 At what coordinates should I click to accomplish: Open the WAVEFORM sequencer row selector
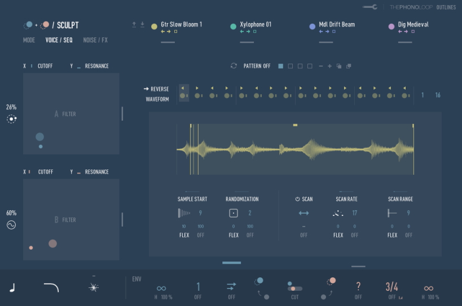click(157, 99)
